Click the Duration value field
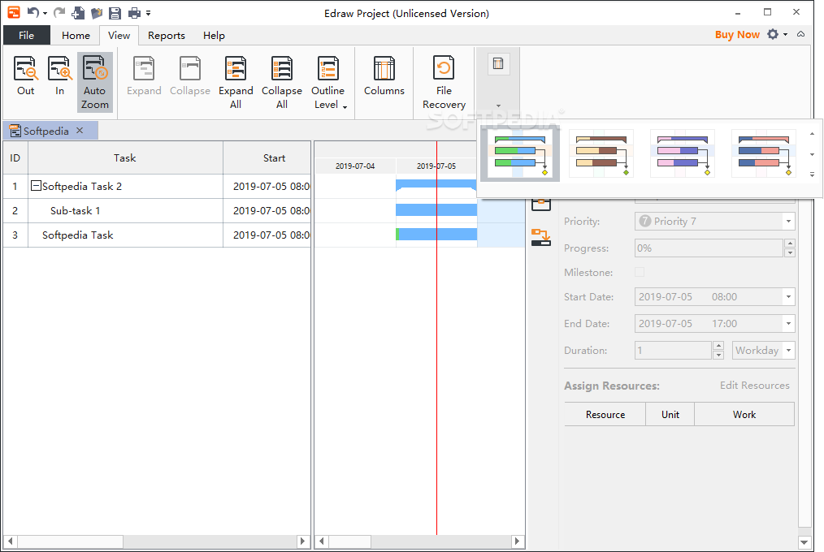The width and height of the screenshot is (824, 552). pos(673,350)
